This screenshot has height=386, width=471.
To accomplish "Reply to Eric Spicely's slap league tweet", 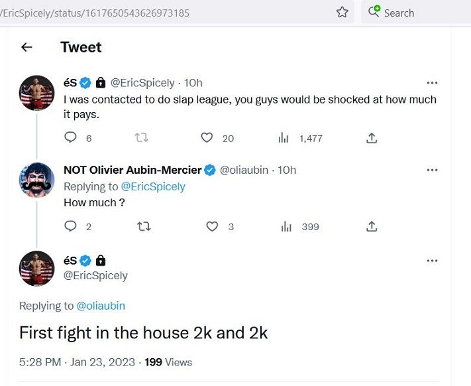I will [70, 137].
